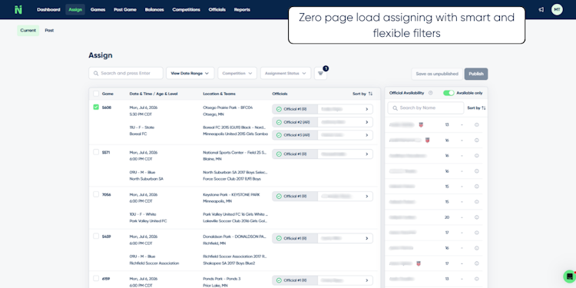Check the game 5571 checkbox
The width and height of the screenshot is (576, 288).
96,152
